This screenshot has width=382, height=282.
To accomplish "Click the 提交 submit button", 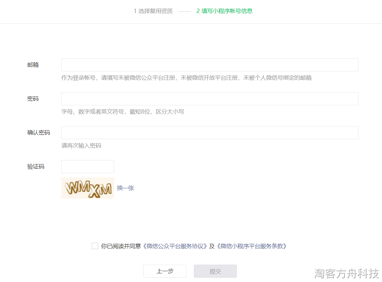I will [215, 271].
